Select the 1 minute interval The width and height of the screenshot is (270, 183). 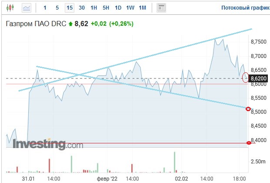(x=45, y=8)
